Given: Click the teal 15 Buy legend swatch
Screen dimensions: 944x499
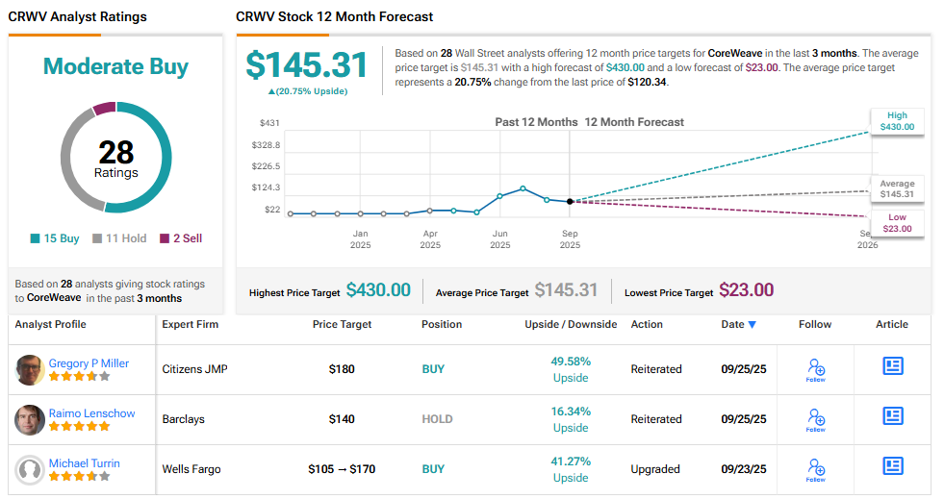Looking at the screenshot, I should [35, 238].
